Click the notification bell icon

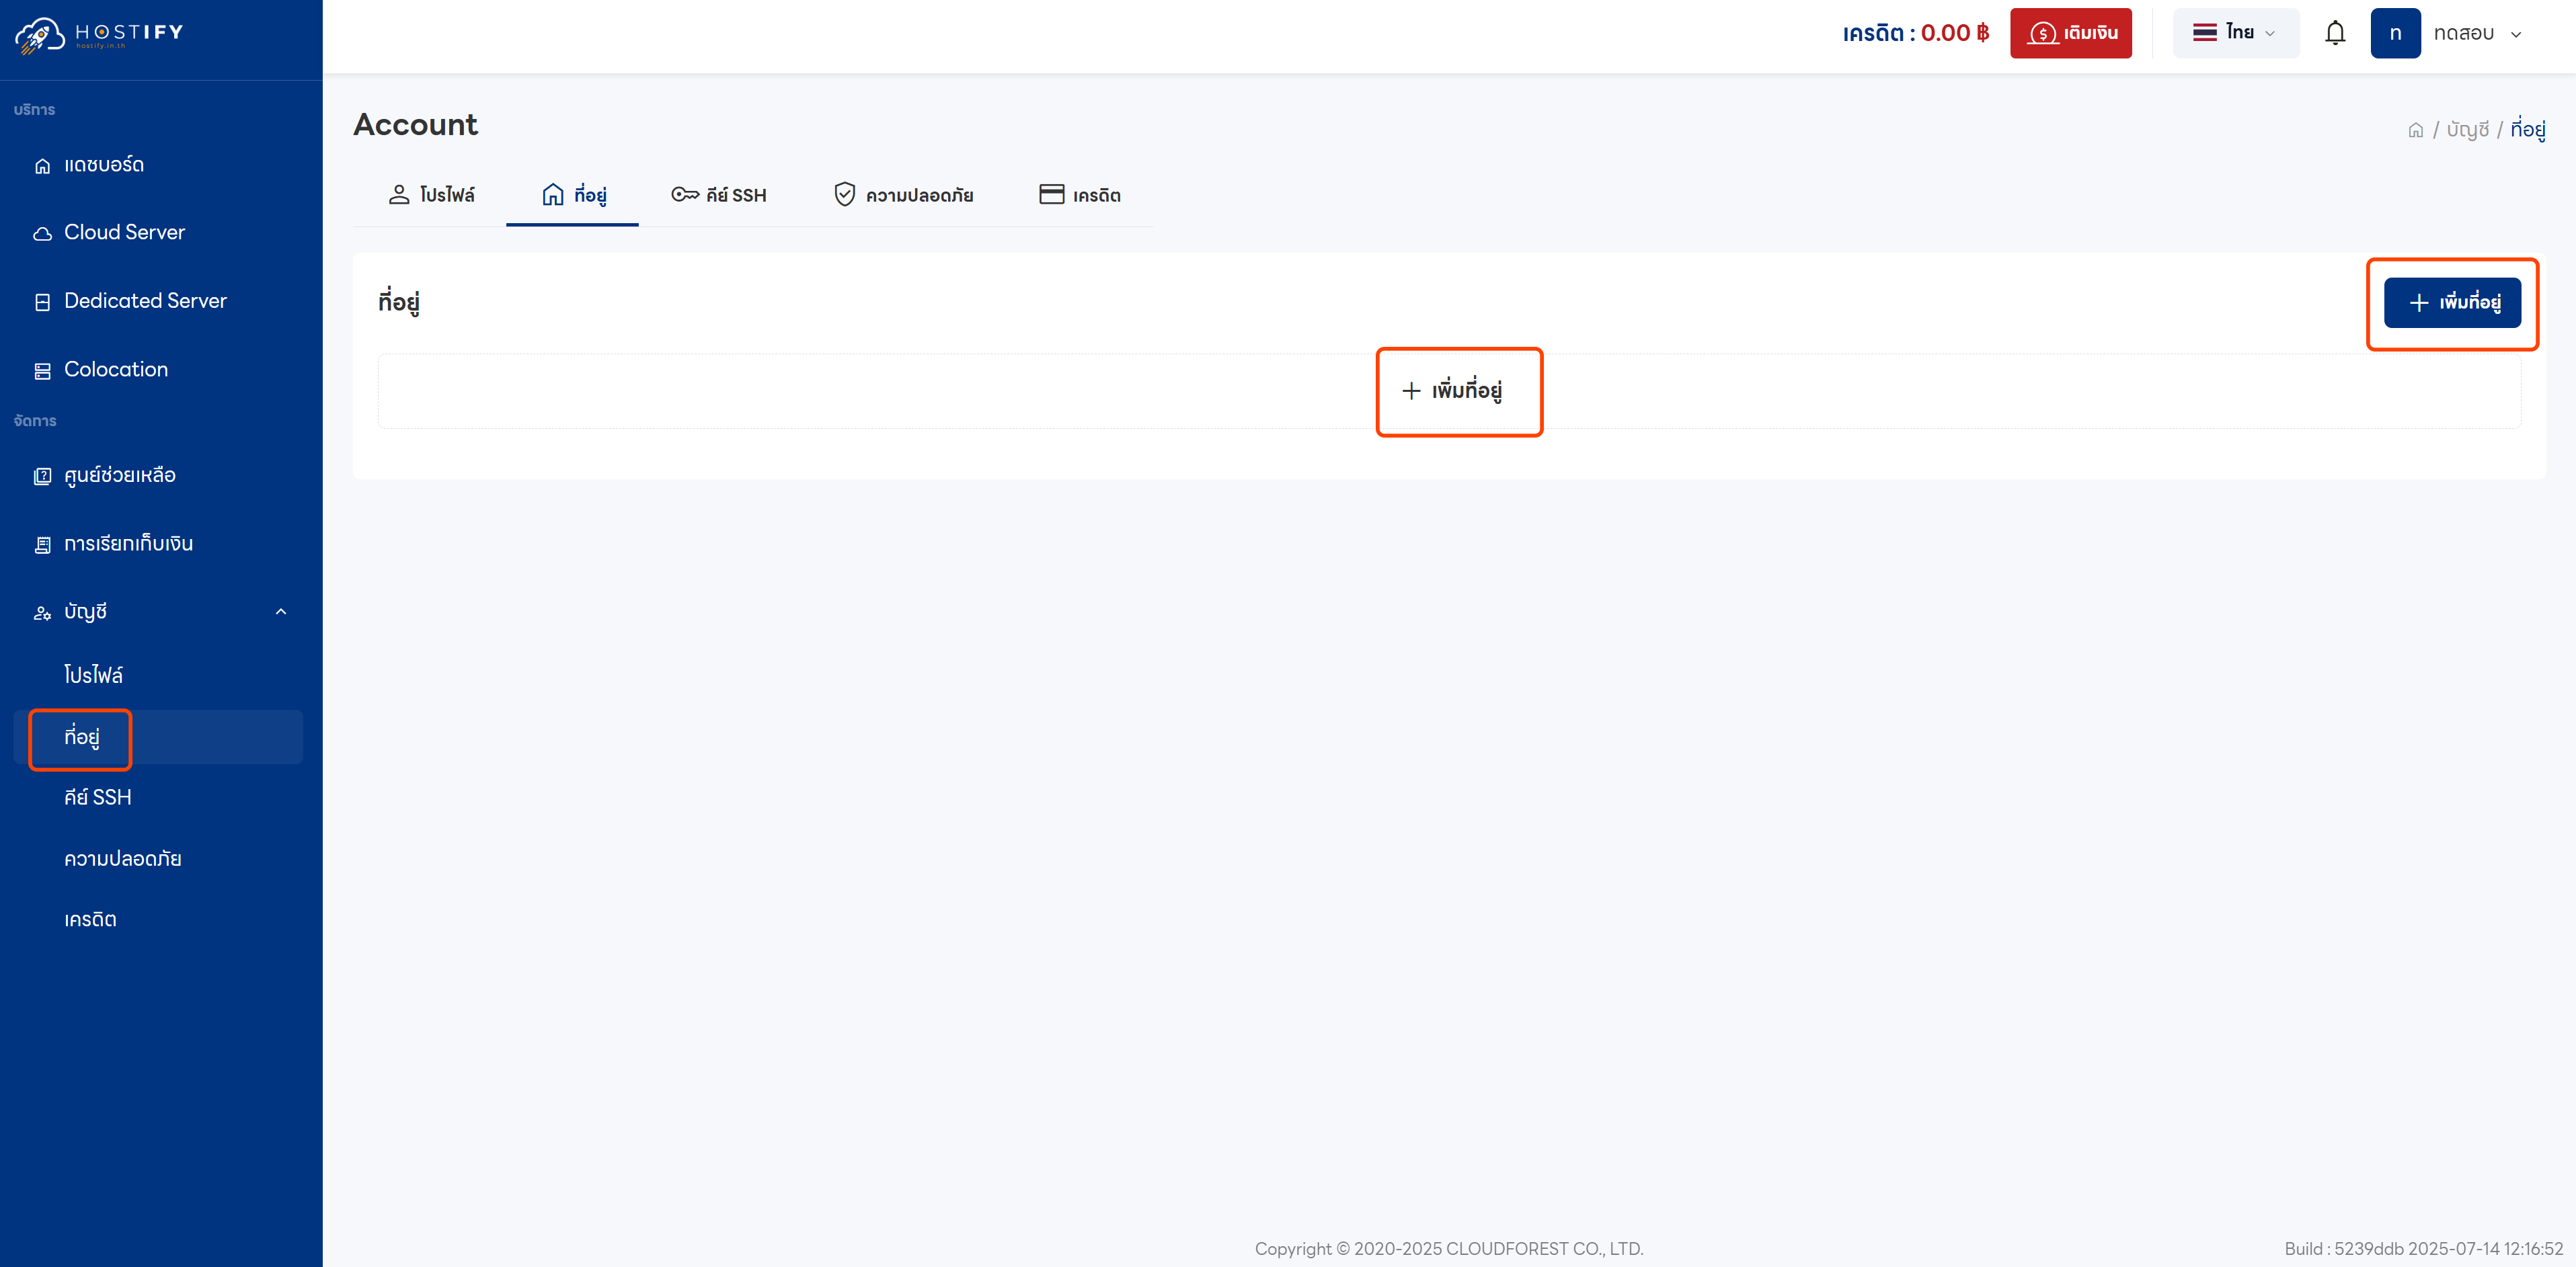pos(2334,33)
